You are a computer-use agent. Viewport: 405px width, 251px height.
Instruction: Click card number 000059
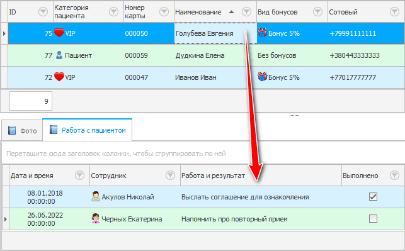point(137,55)
